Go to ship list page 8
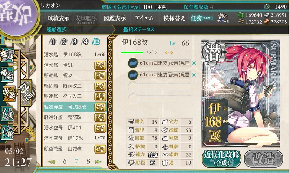The height and width of the screenshot is (173, 289). pyautogui.click(x=88, y=161)
